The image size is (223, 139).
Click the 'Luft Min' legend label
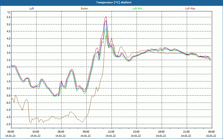(137, 9)
